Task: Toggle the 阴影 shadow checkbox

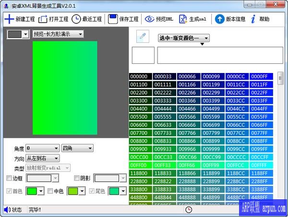Action: (x=77, y=178)
